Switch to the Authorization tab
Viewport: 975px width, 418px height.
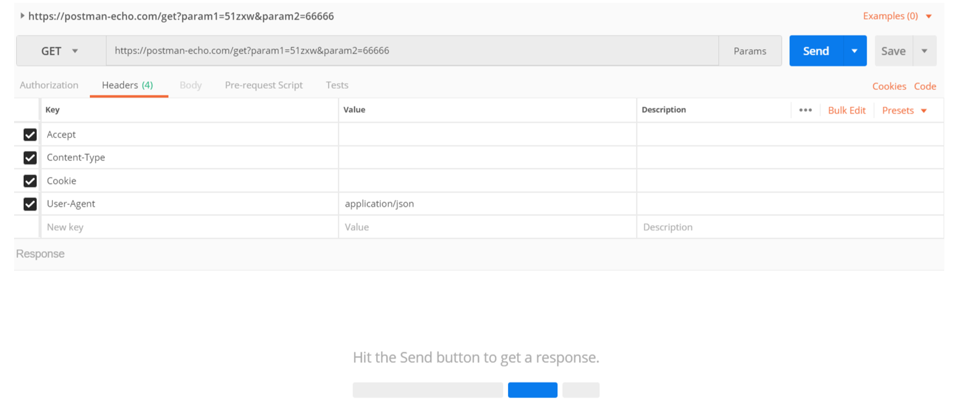pyautogui.click(x=49, y=85)
